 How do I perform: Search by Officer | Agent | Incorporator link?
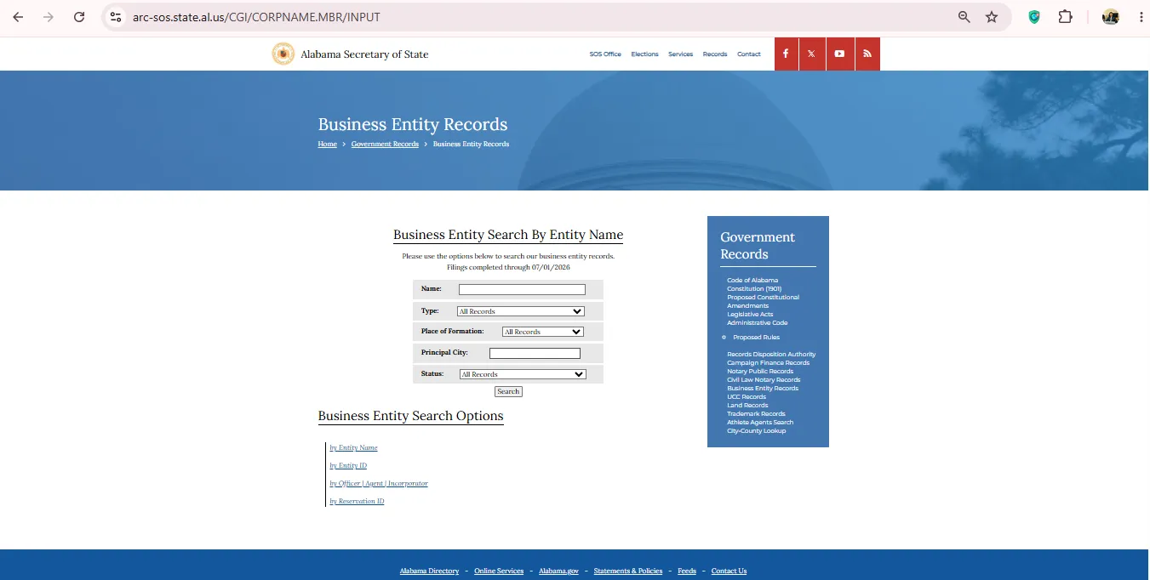pos(379,484)
